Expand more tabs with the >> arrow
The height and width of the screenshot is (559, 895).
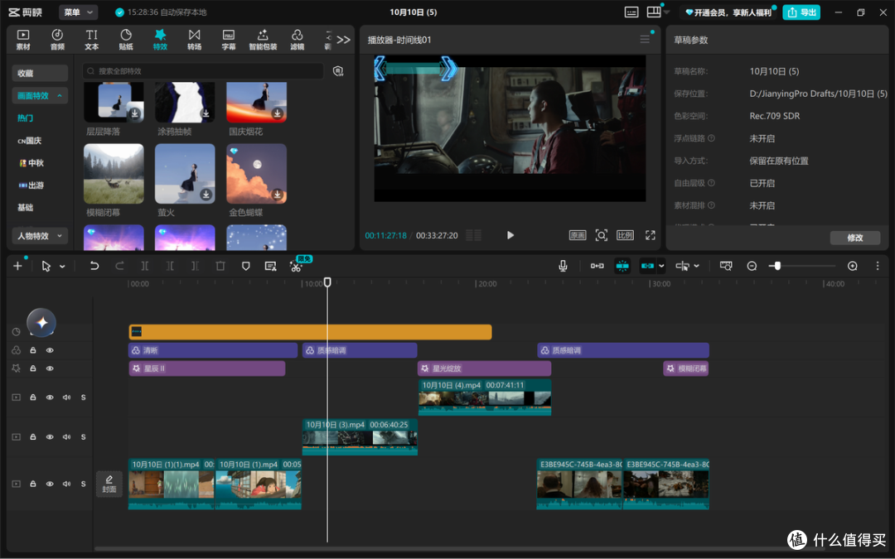click(343, 40)
